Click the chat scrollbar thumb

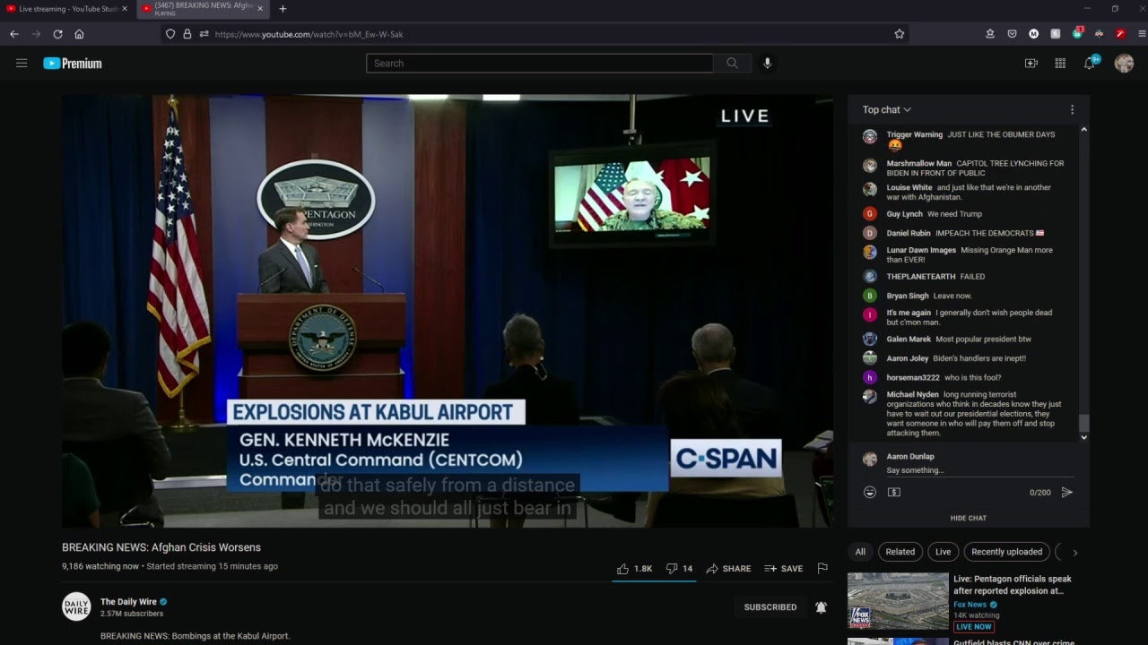coord(1083,423)
